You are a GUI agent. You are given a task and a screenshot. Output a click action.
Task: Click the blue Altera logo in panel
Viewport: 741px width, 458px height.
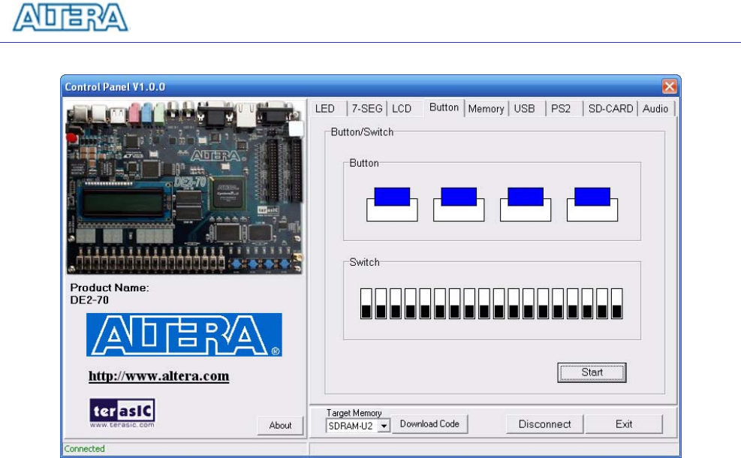pos(184,335)
